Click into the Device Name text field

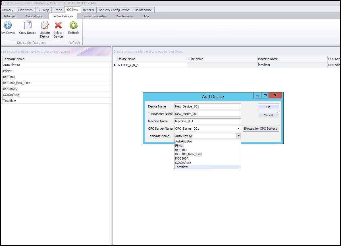(207, 106)
